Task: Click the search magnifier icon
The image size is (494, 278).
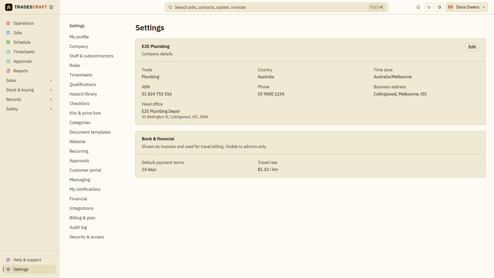Action: (x=170, y=7)
